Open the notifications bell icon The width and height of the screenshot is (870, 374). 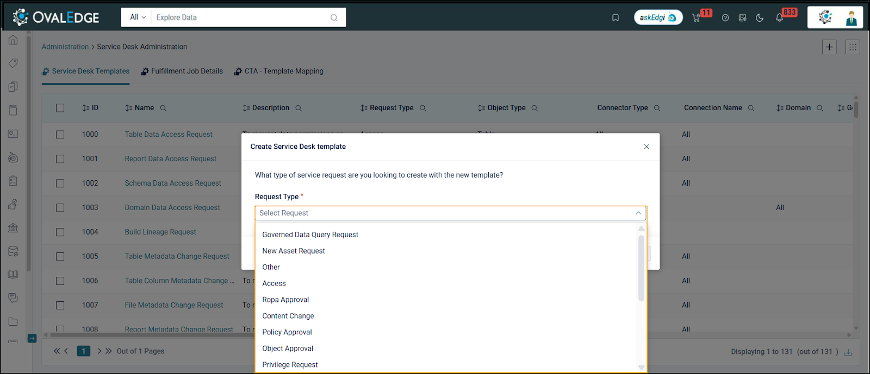tap(779, 18)
